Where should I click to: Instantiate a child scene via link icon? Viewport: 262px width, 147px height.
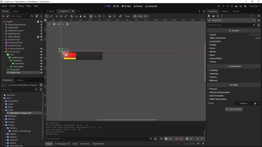click(8, 16)
